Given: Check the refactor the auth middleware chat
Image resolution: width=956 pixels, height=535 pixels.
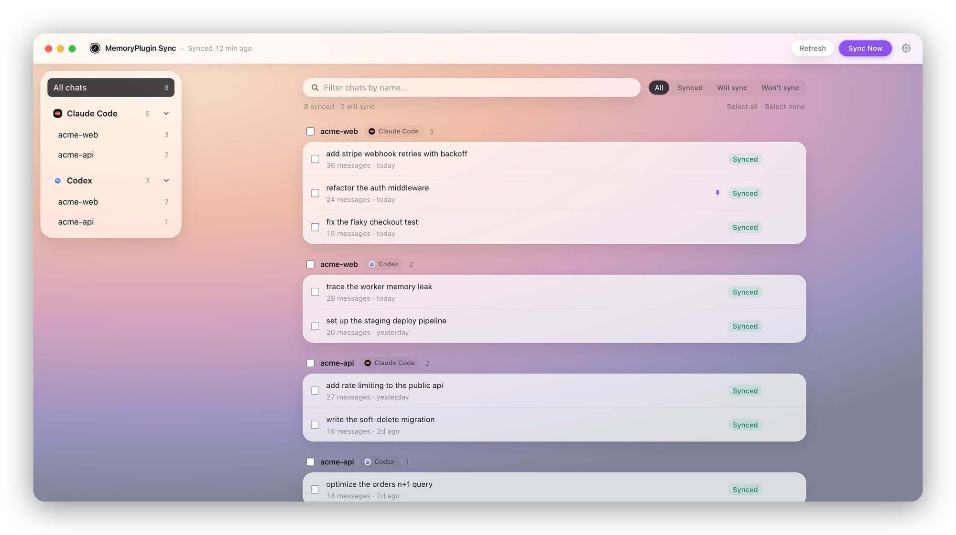Looking at the screenshot, I should 315,193.
